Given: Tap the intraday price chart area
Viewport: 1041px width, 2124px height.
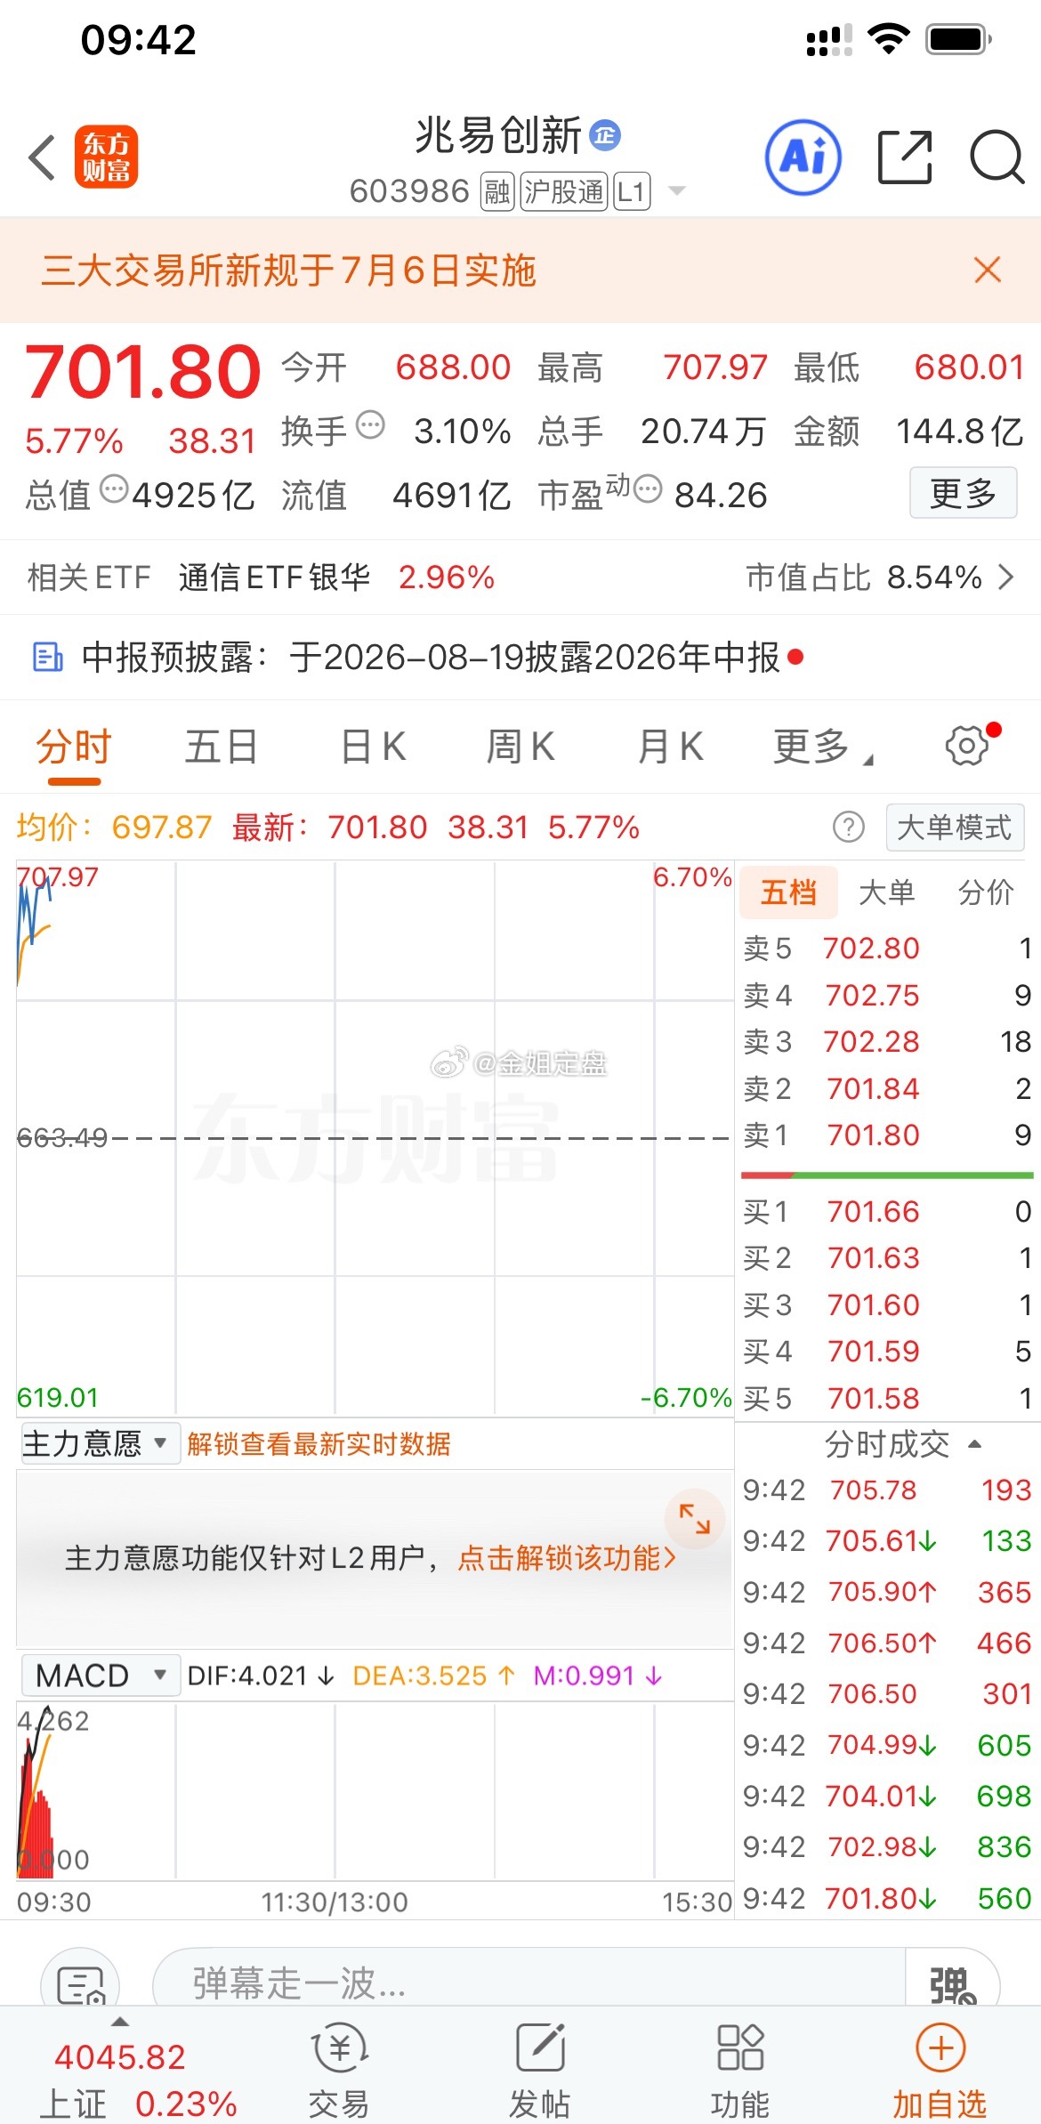Looking at the screenshot, I should pos(375,1137).
